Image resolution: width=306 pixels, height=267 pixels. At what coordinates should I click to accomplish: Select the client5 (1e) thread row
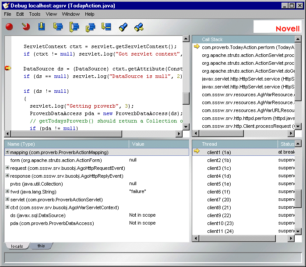(x=220, y=184)
